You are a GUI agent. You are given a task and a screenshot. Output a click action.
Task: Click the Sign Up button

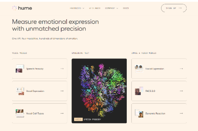[174, 8]
